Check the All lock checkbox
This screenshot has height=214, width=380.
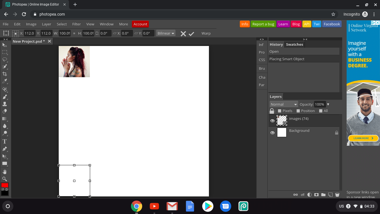[321, 111]
